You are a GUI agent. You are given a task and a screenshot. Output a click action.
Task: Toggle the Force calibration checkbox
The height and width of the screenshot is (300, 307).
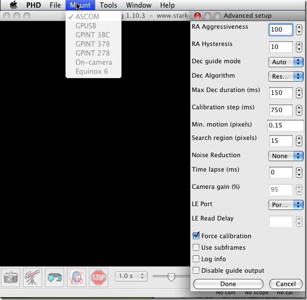coord(196,235)
